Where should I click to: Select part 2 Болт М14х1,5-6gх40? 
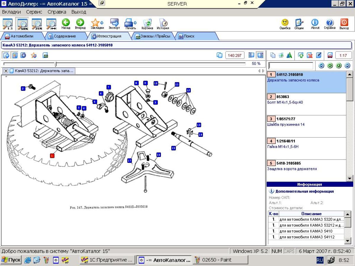pyautogui.click(x=306, y=104)
